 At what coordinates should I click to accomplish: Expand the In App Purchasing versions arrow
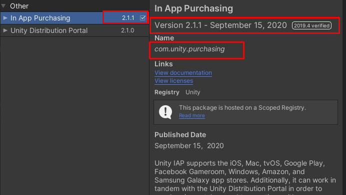click(5, 18)
